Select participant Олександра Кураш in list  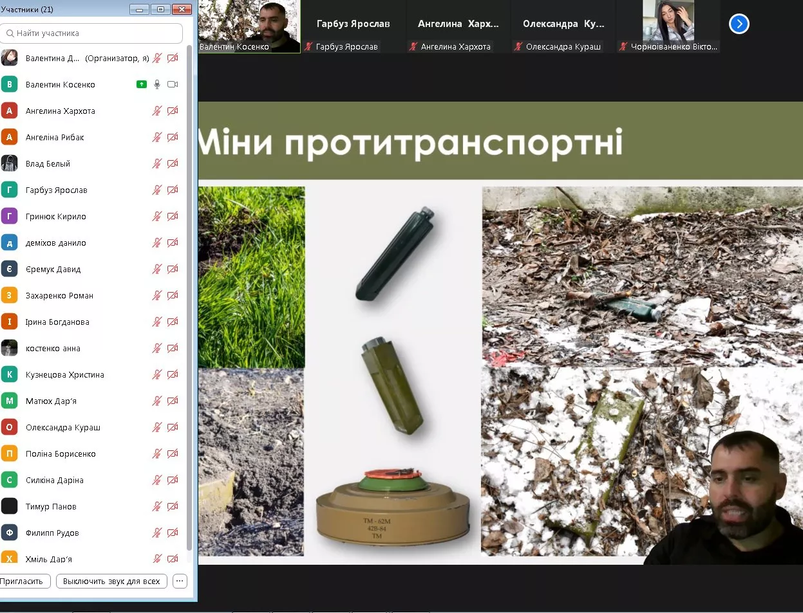click(63, 427)
